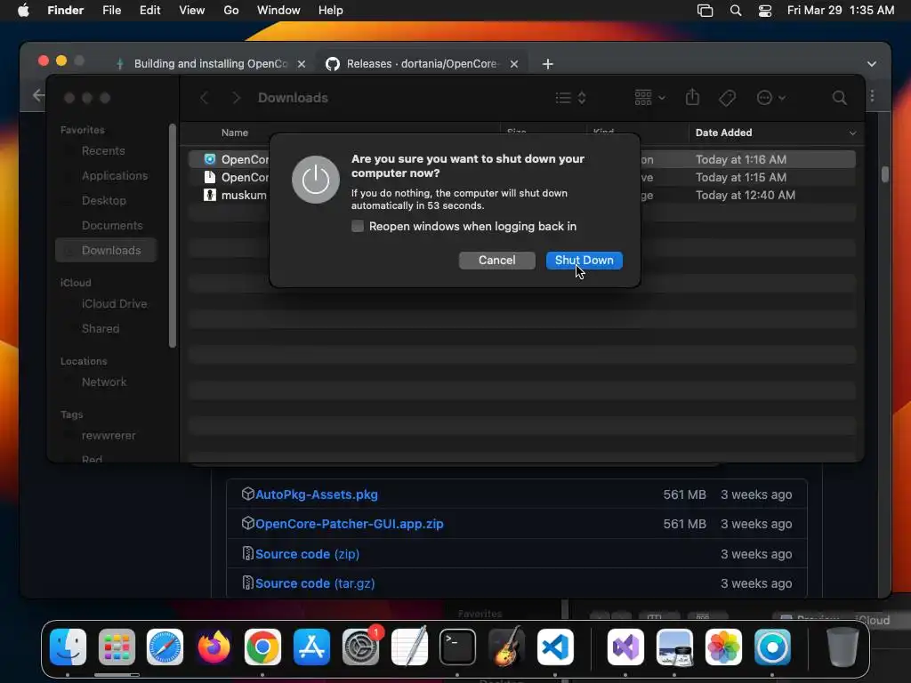Switch to Releases dortania/OpenCore tab

point(421,64)
